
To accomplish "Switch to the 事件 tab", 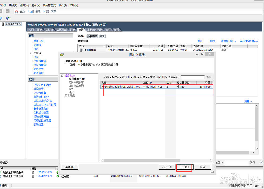I will pyautogui.click(x=108, y=30).
